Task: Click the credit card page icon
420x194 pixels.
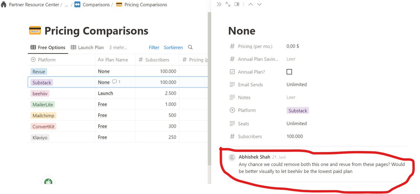Action: pyautogui.click(x=35, y=30)
